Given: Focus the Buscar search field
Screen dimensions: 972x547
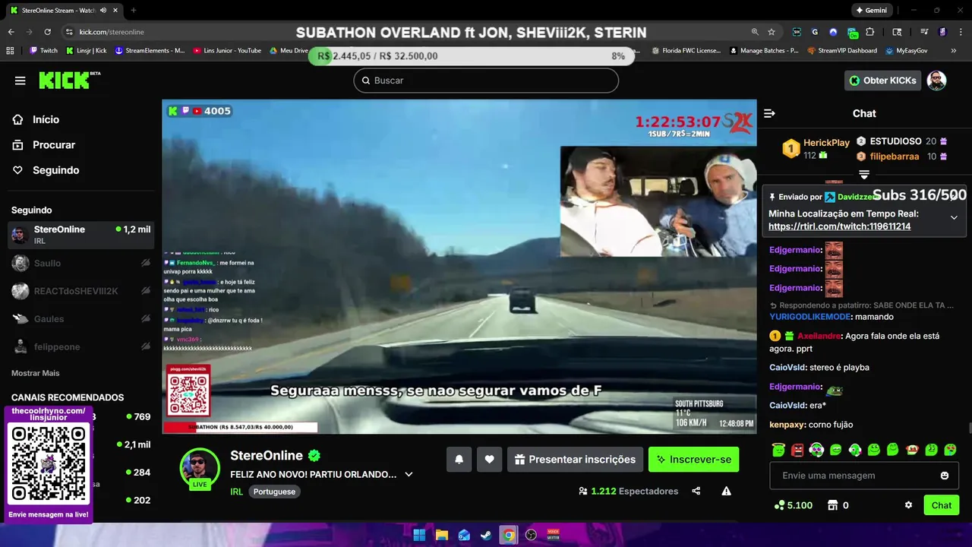Looking at the screenshot, I should tap(486, 81).
